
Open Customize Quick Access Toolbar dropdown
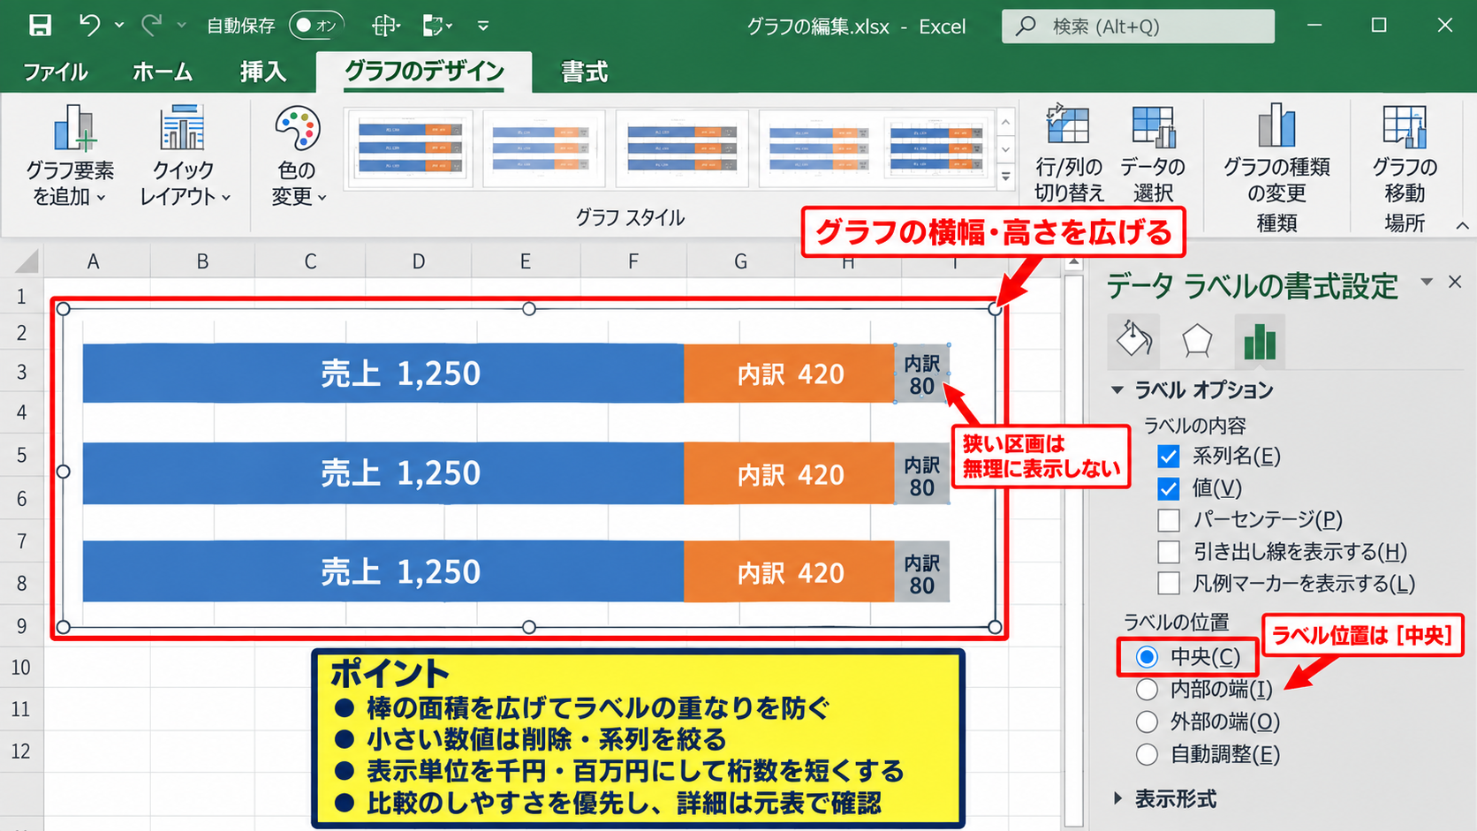point(483,26)
